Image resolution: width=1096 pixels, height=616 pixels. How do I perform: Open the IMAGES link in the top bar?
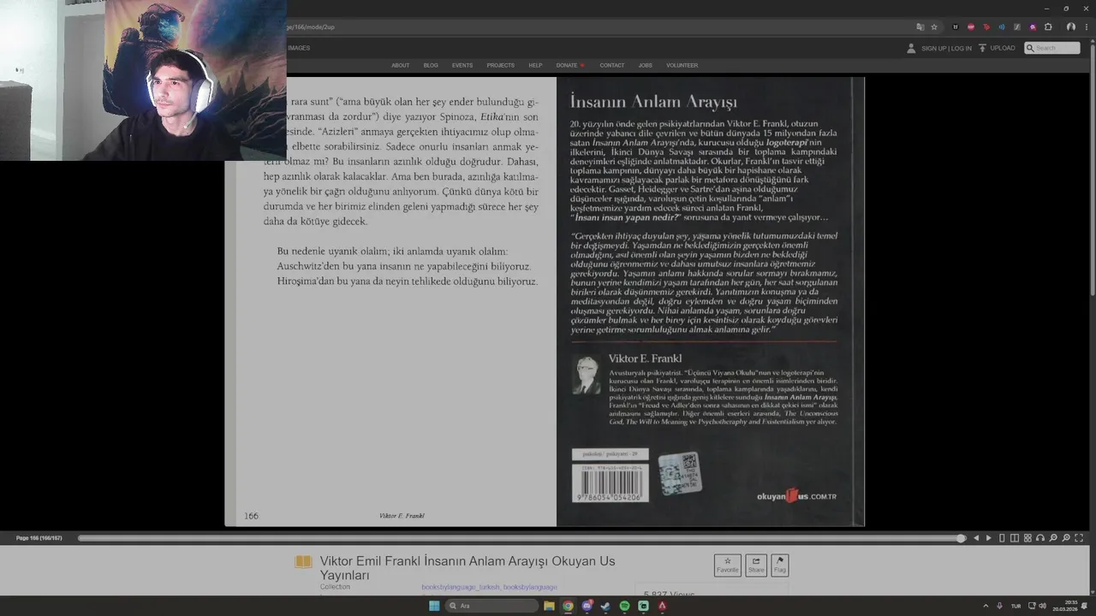[x=299, y=48]
